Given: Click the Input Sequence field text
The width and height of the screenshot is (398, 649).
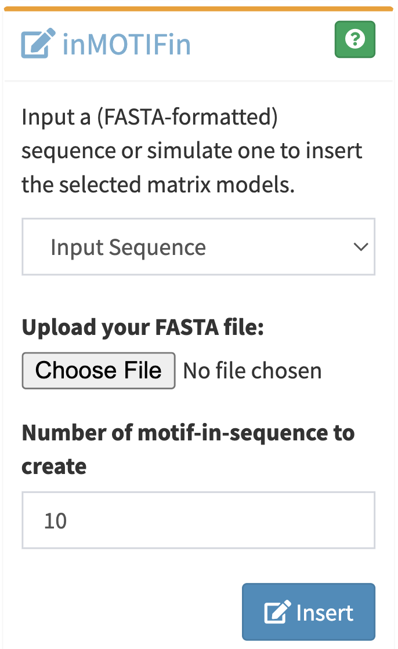Looking at the screenshot, I should 128,247.
